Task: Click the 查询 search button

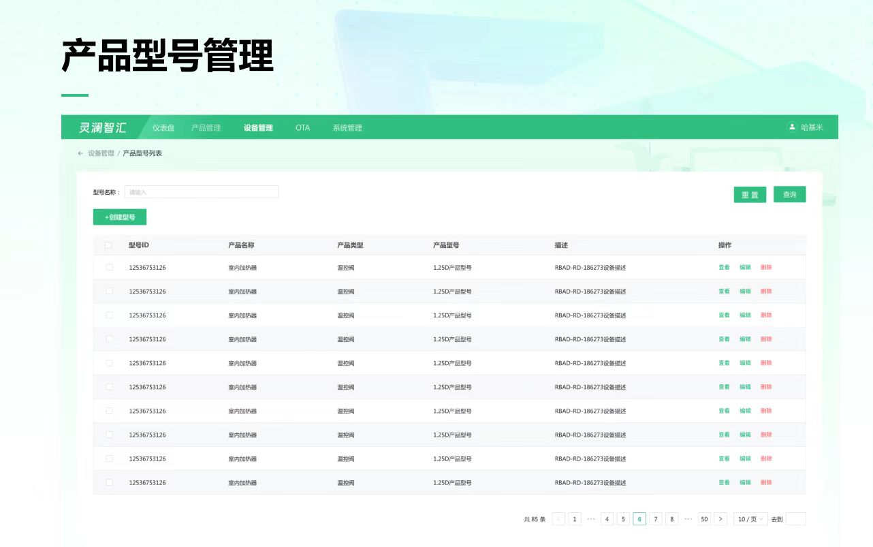Action: coord(789,195)
